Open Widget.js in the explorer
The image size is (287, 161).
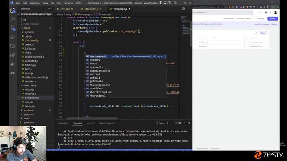coord(36,106)
